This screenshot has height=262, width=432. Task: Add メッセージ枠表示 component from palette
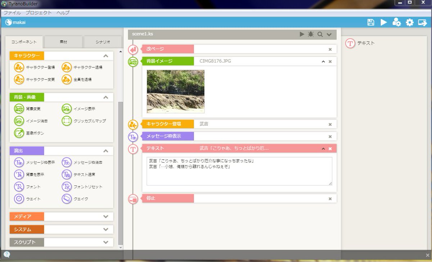point(35,163)
